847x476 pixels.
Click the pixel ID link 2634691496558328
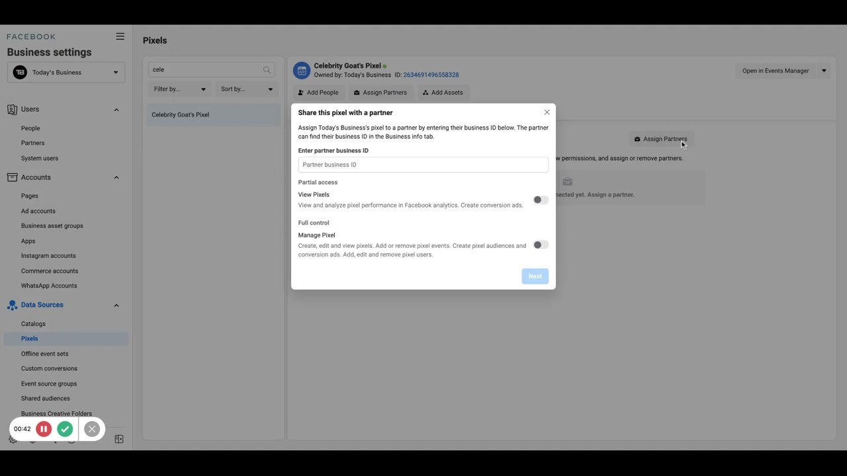[431, 75]
